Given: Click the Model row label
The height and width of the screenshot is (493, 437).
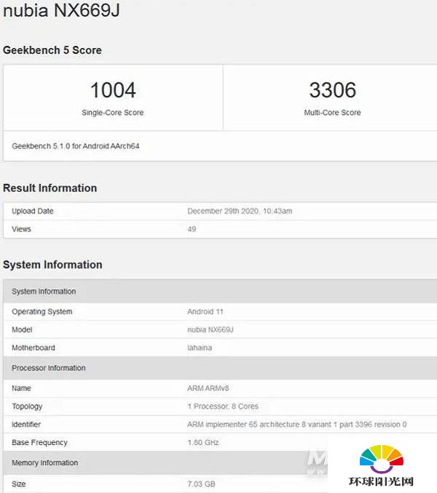Looking at the screenshot, I should [x=22, y=330].
